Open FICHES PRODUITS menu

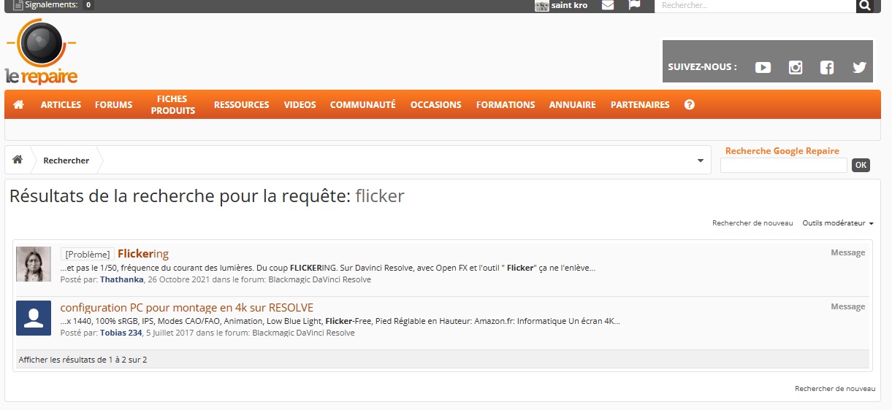[173, 105]
